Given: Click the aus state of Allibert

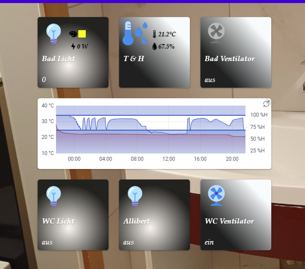Looking at the screenshot, I should (128, 242).
